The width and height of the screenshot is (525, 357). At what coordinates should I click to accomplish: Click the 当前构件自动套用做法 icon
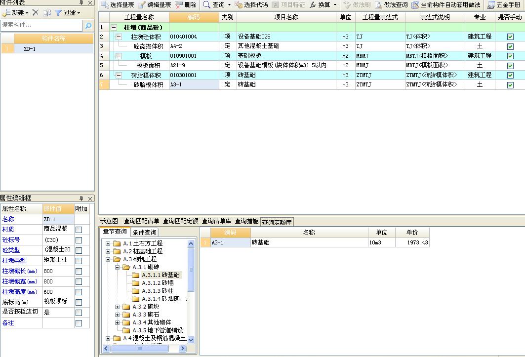click(415, 4)
